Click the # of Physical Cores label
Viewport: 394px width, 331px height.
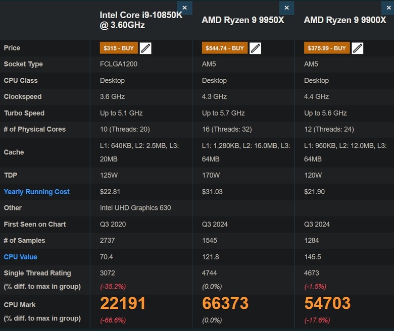coord(35,129)
